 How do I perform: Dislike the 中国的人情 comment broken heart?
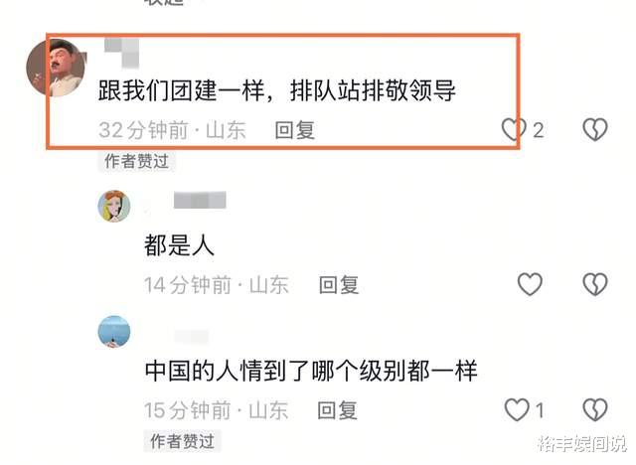[595, 409]
